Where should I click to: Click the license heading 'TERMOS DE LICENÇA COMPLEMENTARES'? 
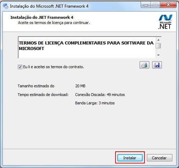86,46
